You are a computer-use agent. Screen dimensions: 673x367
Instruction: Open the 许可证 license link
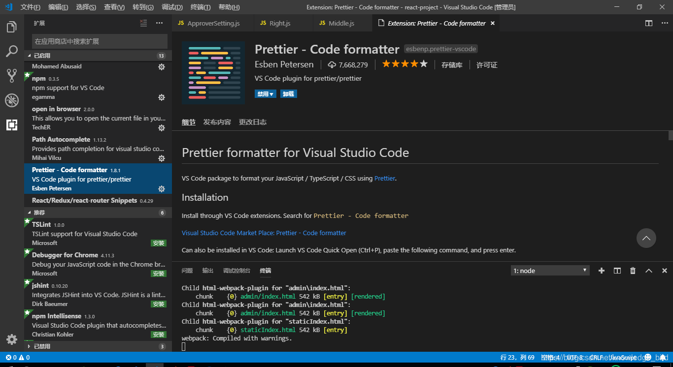click(487, 65)
